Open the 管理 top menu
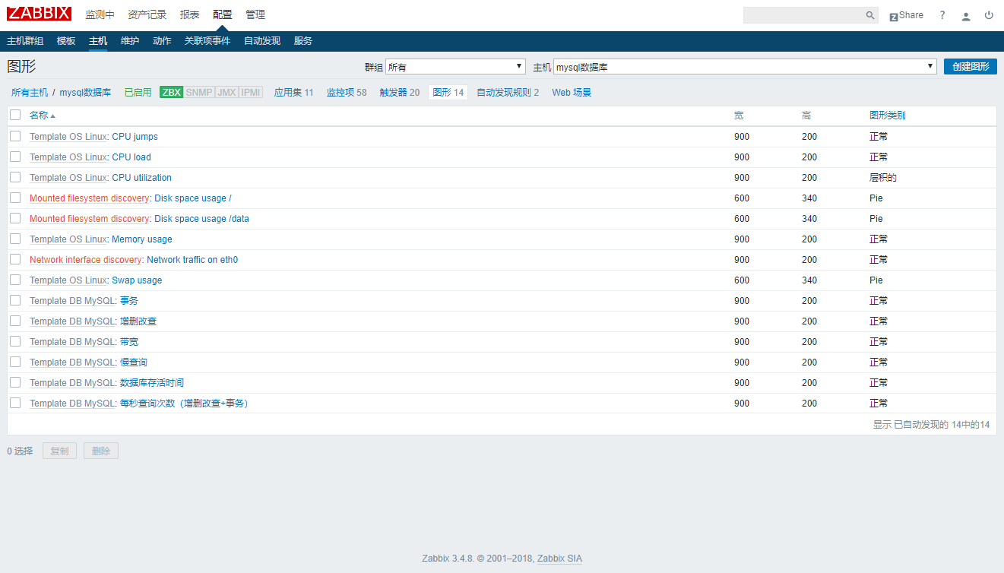This screenshot has width=1004, height=573. coord(255,15)
